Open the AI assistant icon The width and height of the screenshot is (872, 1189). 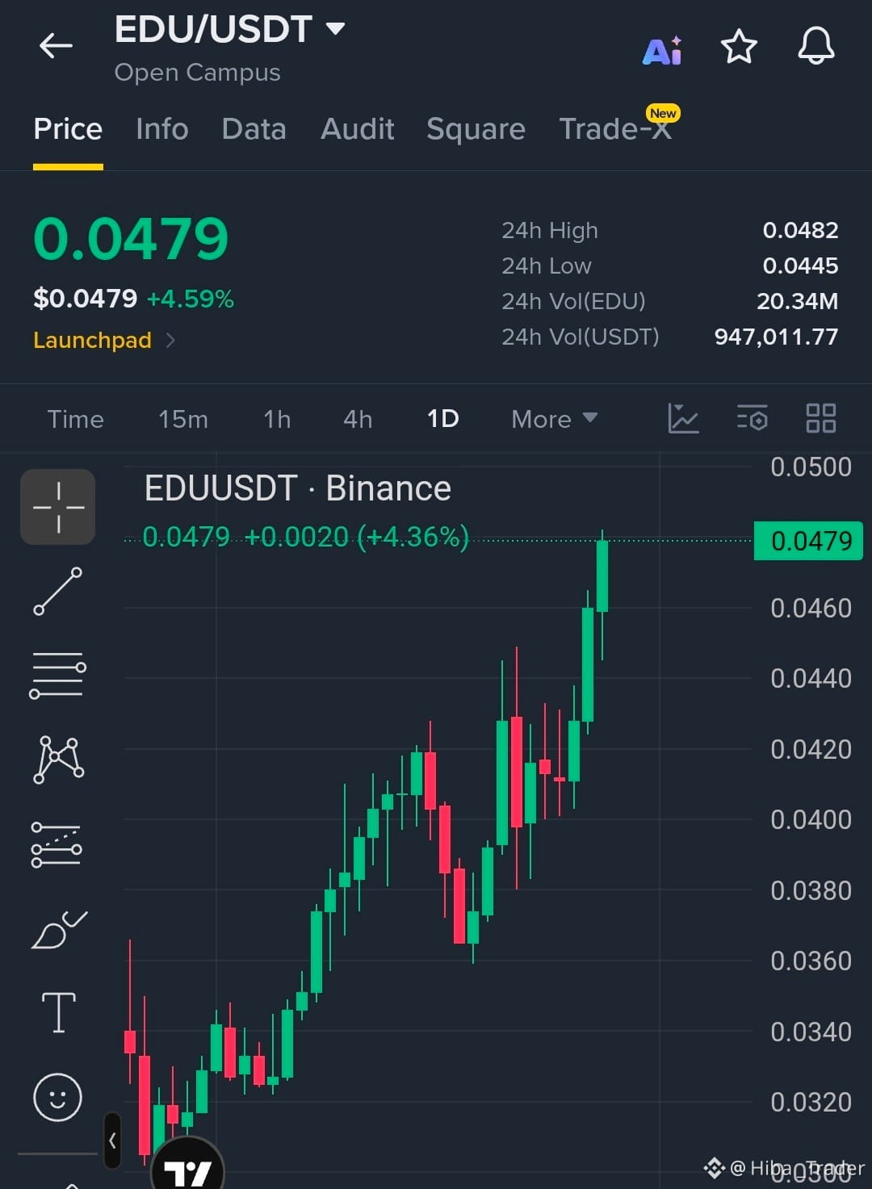(x=662, y=50)
